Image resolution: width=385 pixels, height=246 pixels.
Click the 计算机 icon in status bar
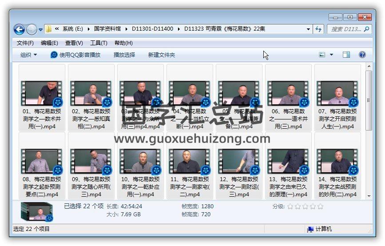[x=311, y=229]
